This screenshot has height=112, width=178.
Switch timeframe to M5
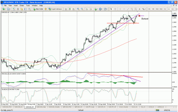click(153, 9)
